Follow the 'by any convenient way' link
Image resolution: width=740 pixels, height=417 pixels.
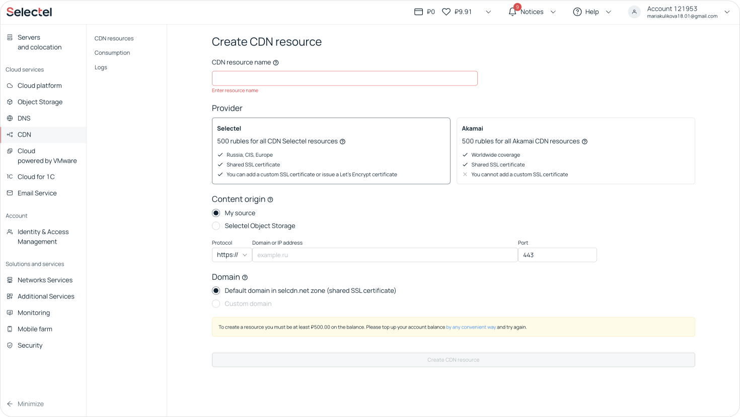[x=471, y=327]
